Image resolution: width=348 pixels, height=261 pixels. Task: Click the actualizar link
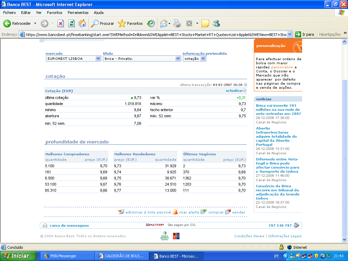click(x=234, y=90)
